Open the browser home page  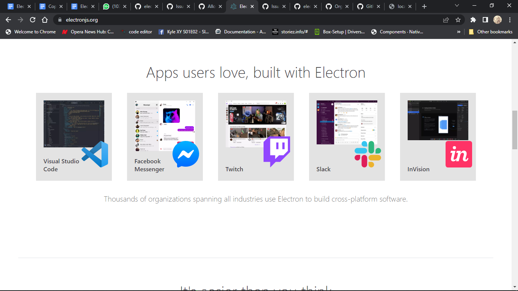click(45, 20)
